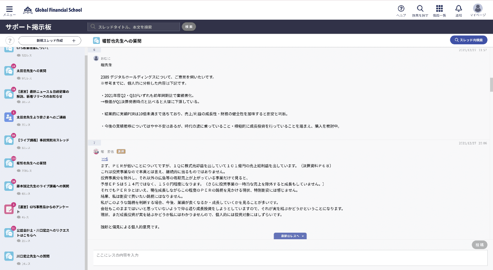This screenshot has height=270, width=493.
Task: Open 藤本誠之先生のライブ講義への質問 thread
Action: (43, 186)
